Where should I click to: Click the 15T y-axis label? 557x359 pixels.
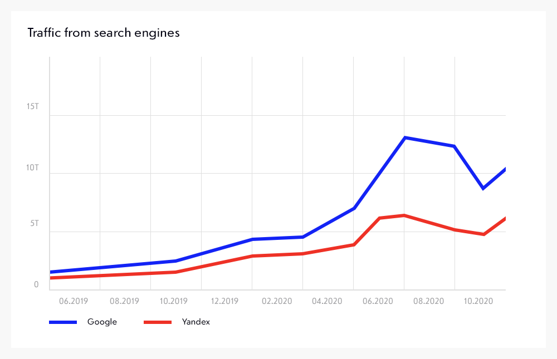click(32, 106)
